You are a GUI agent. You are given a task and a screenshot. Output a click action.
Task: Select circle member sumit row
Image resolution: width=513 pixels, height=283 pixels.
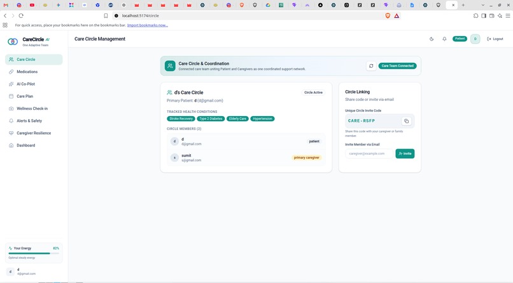246,158
